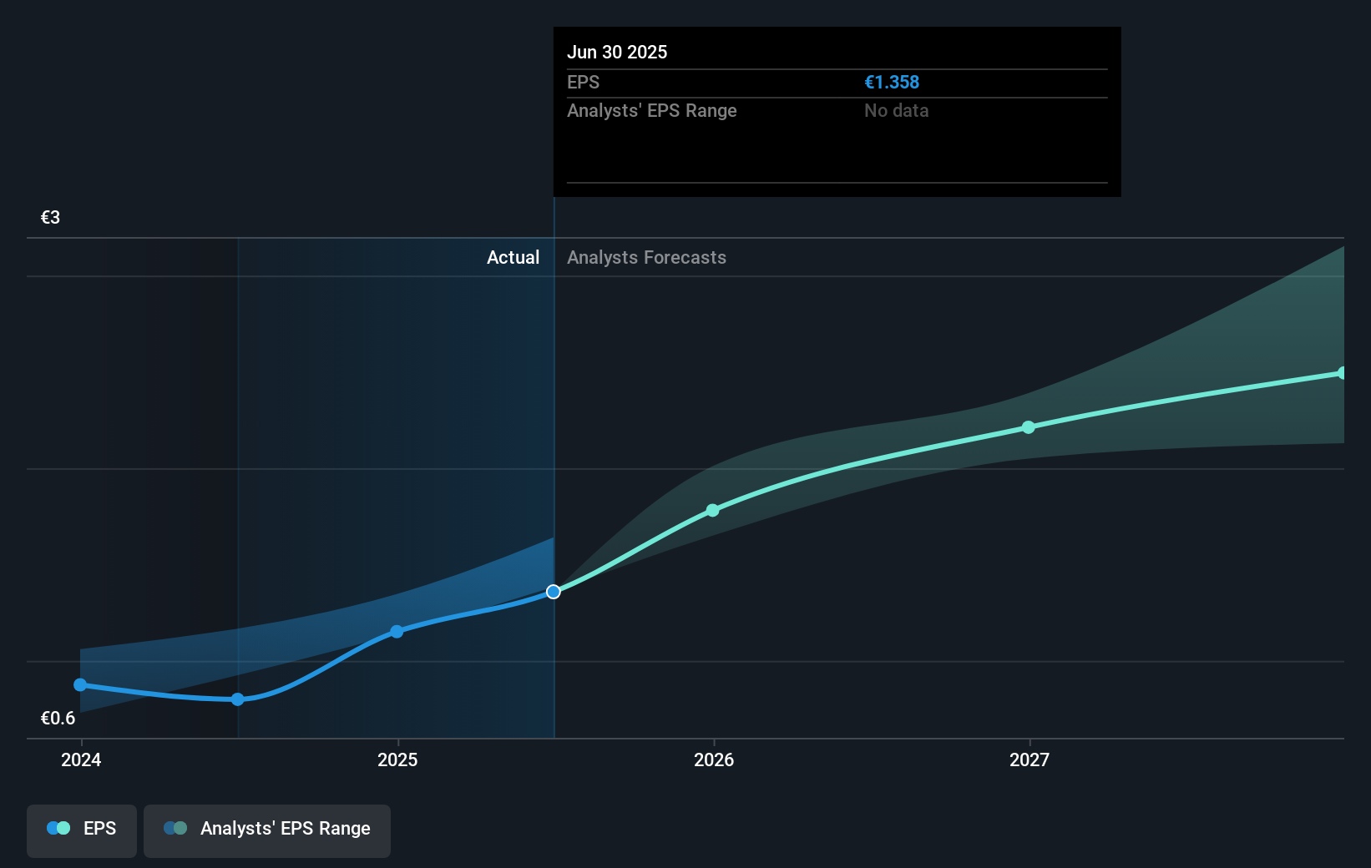The height and width of the screenshot is (868, 1371).
Task: Switch to the Analysts Forecasts section
Action: [x=646, y=257]
